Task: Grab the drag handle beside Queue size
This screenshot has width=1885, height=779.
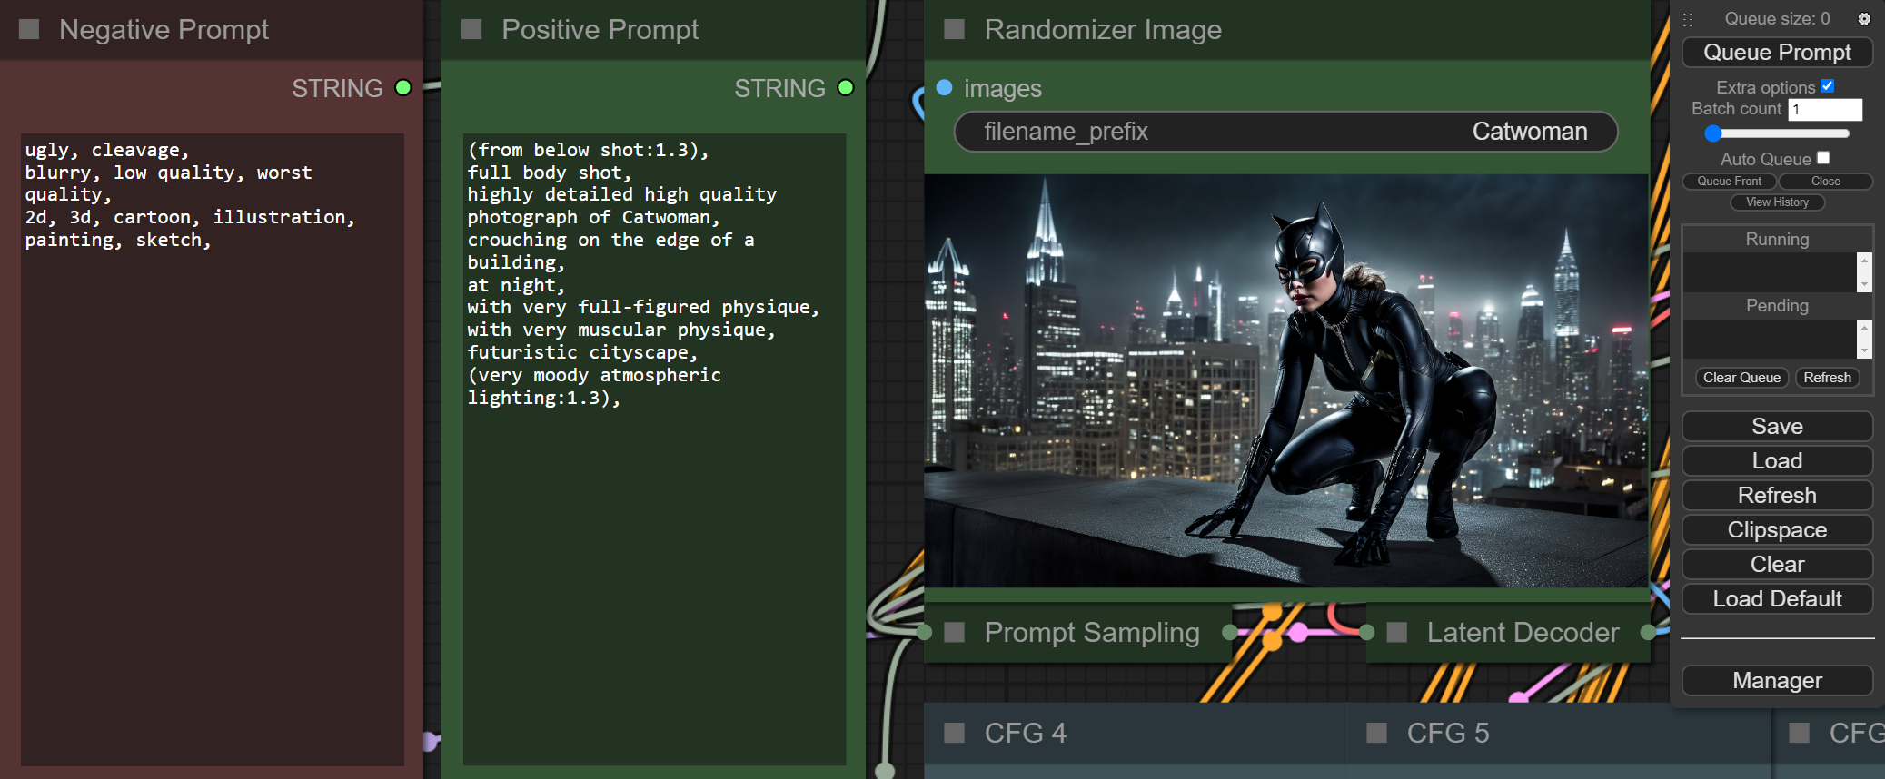Action: (x=1688, y=19)
